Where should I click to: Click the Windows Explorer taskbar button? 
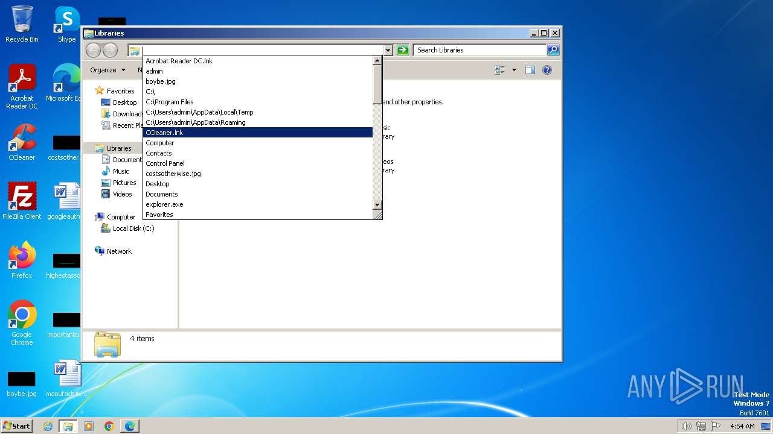pos(68,426)
